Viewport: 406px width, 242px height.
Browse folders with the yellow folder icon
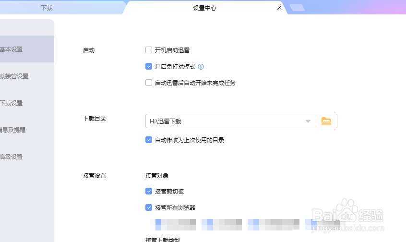pos(326,121)
